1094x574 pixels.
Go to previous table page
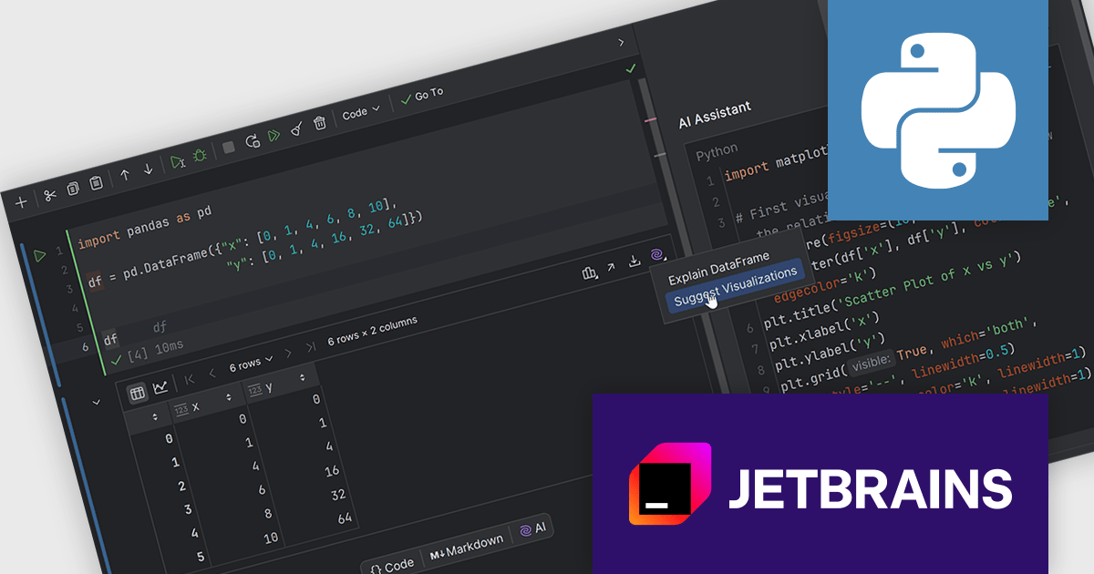[x=212, y=374]
